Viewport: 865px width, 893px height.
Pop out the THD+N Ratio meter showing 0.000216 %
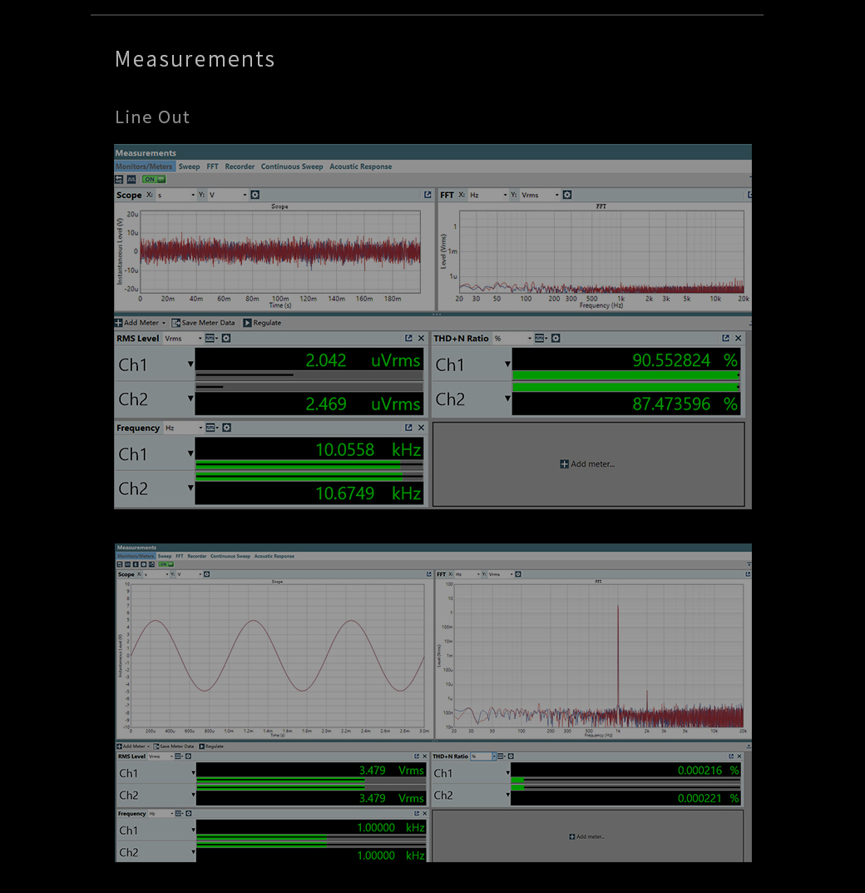click(729, 757)
